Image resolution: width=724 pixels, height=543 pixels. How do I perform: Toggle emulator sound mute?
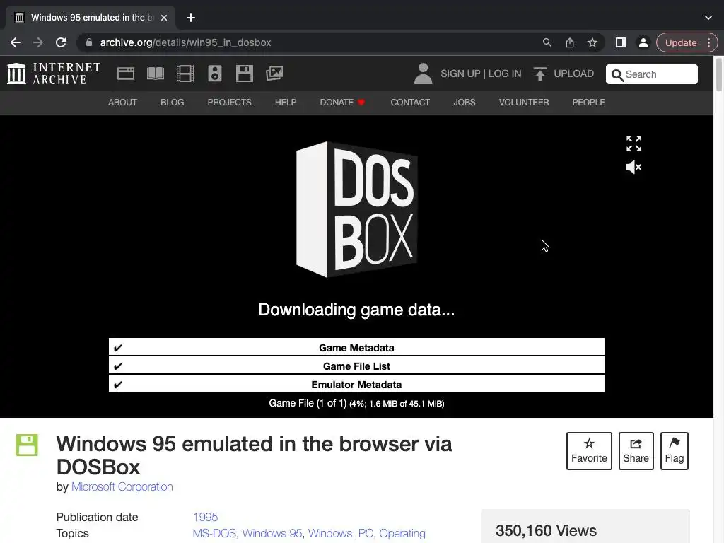[633, 167]
